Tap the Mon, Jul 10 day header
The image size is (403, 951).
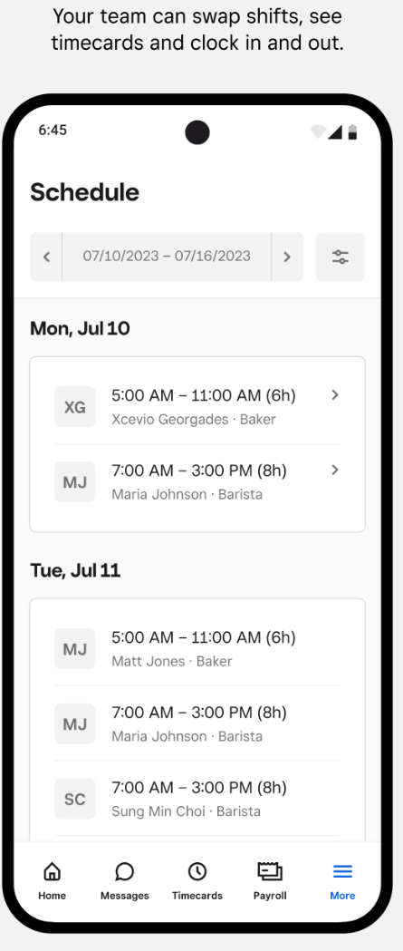pyautogui.click(x=80, y=329)
